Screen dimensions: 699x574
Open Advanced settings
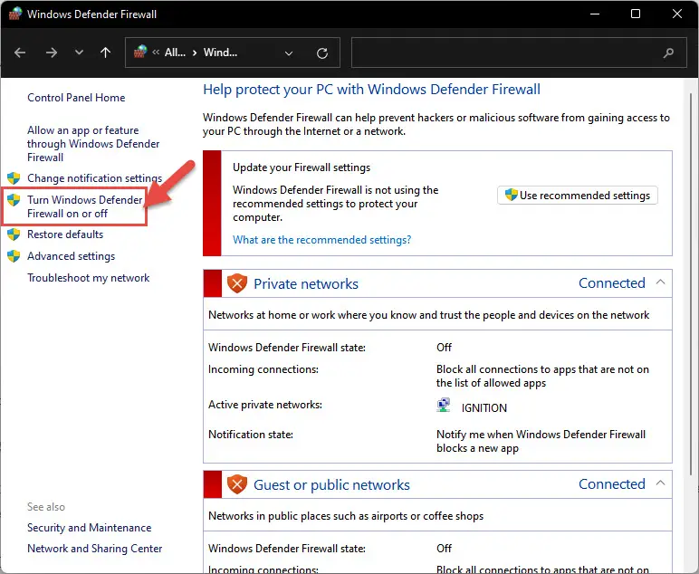pyautogui.click(x=71, y=256)
